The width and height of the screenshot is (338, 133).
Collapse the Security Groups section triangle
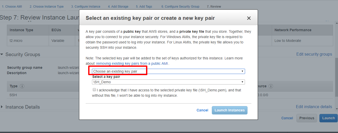[x=2, y=54]
